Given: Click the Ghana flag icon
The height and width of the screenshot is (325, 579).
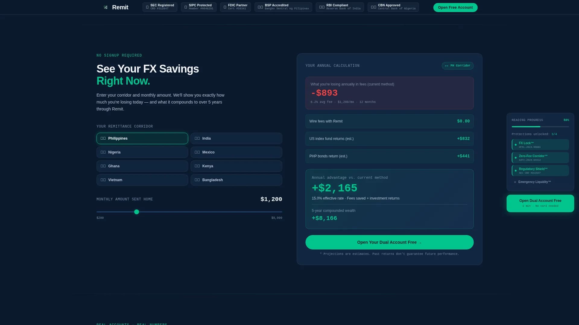Looking at the screenshot, I should 103,166.
